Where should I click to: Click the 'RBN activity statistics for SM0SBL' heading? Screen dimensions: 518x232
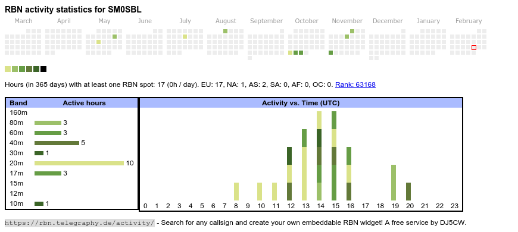coord(73,10)
